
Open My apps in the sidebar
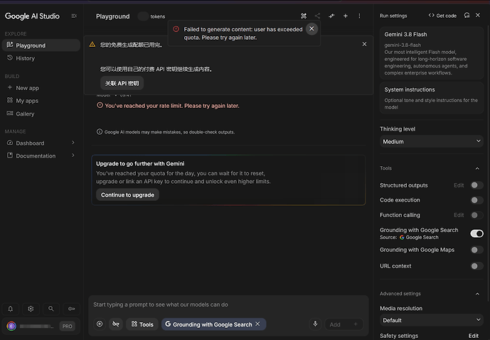(41, 101)
